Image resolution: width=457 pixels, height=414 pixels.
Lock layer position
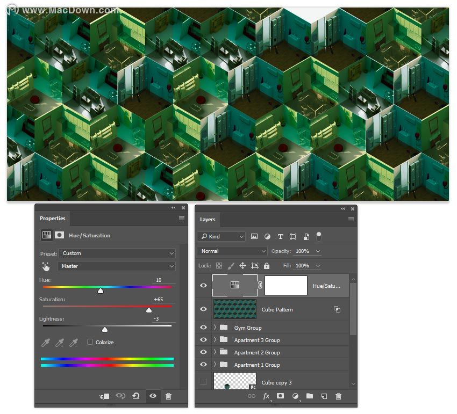(x=242, y=265)
